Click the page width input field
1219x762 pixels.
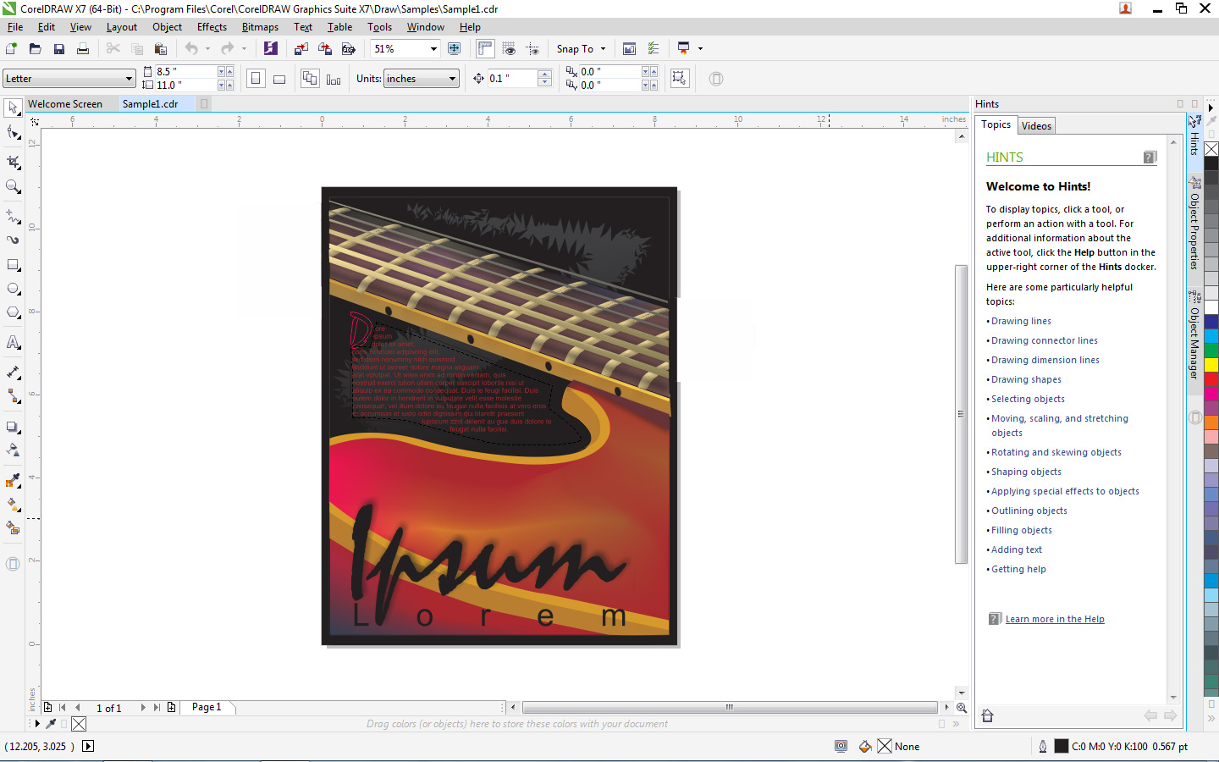pos(185,72)
